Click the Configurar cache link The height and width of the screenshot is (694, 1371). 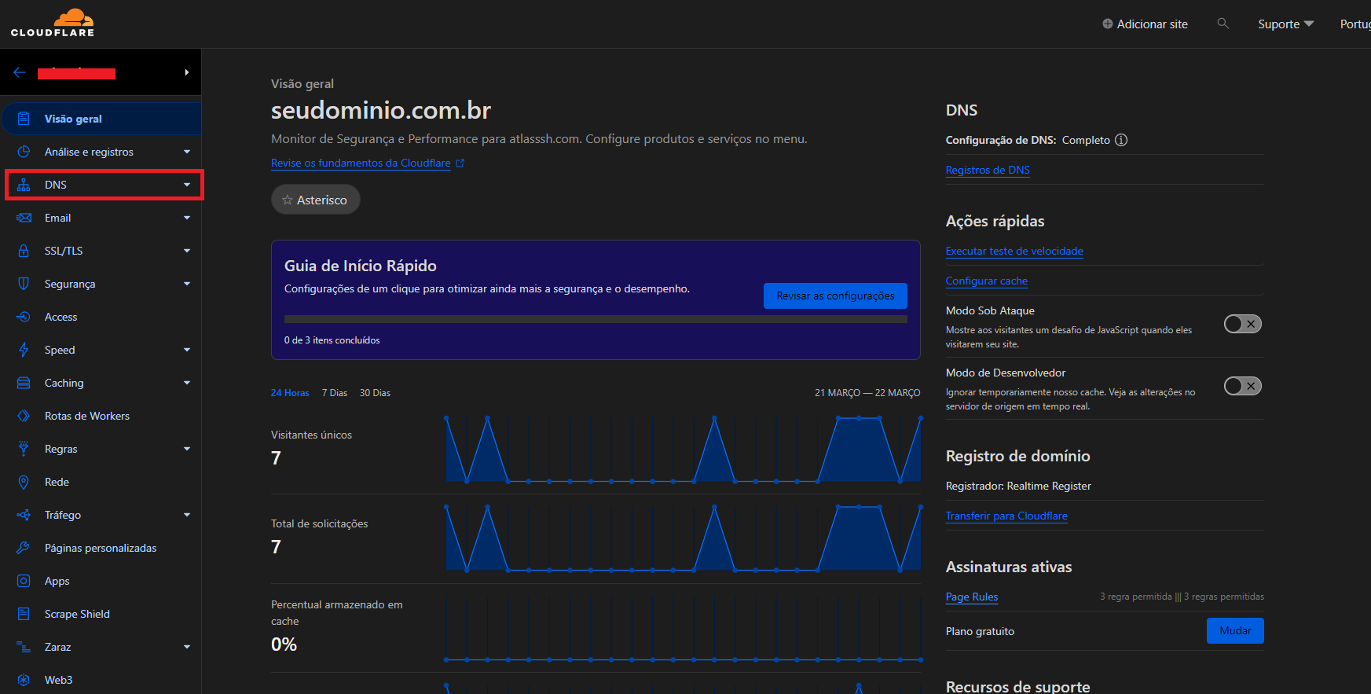click(987, 281)
